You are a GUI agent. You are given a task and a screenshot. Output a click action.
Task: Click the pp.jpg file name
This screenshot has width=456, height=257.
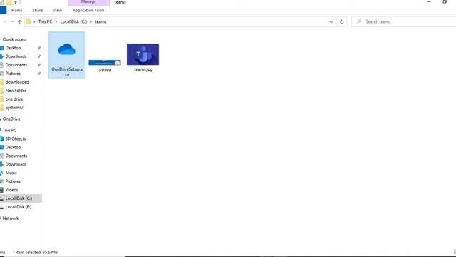[x=105, y=69]
